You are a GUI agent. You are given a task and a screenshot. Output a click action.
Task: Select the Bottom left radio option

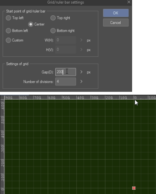coord(9,31)
